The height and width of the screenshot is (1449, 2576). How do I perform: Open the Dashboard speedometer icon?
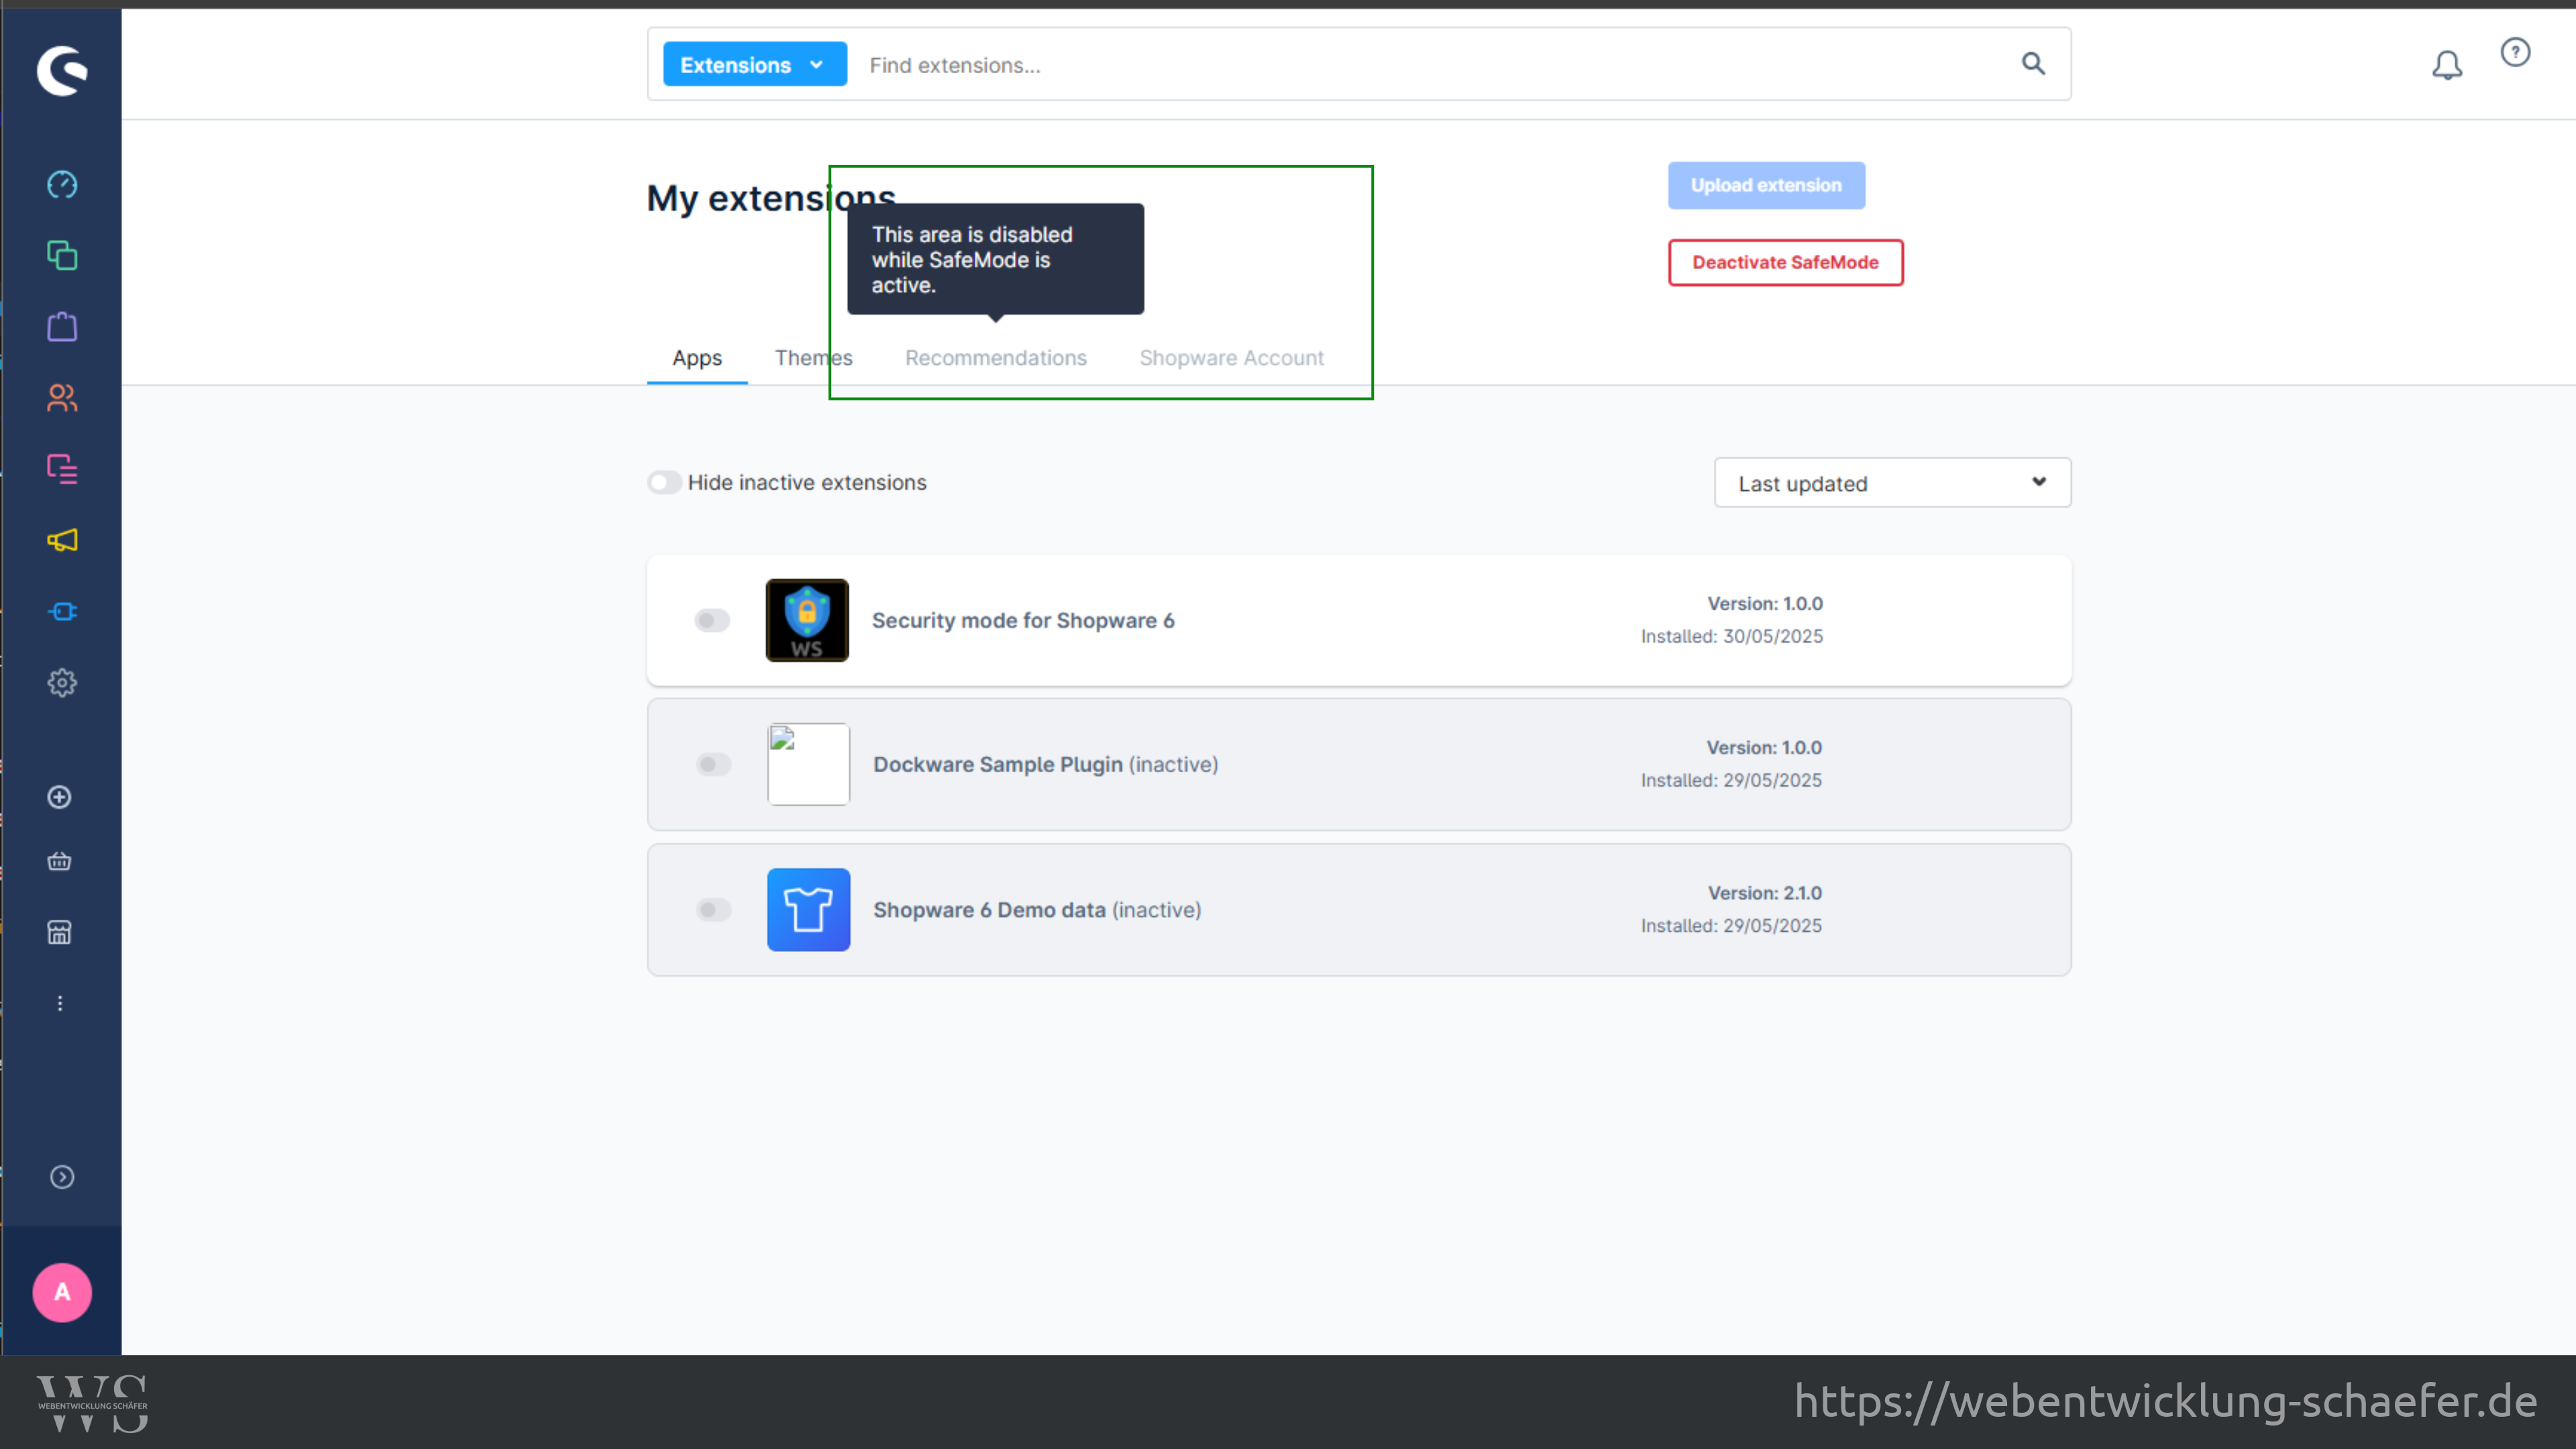point(62,185)
